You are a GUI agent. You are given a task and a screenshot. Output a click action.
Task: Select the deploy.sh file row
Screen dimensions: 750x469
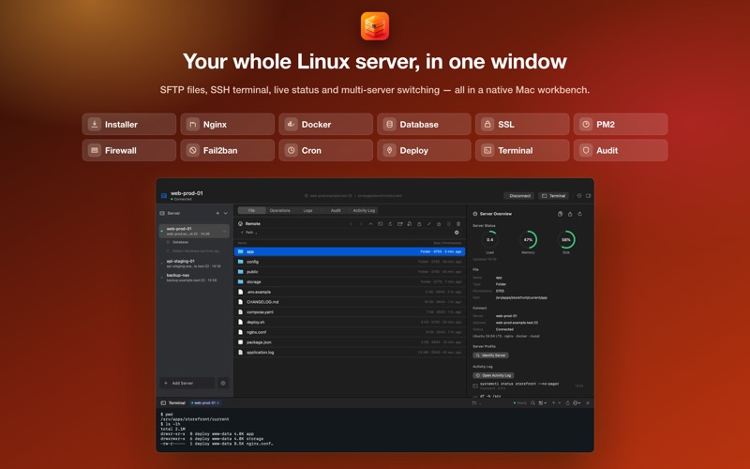(x=350, y=322)
